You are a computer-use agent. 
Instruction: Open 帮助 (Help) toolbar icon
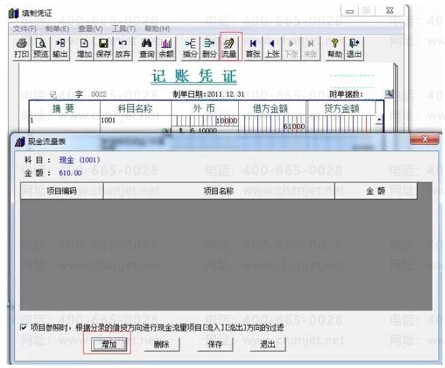pyautogui.click(x=335, y=48)
